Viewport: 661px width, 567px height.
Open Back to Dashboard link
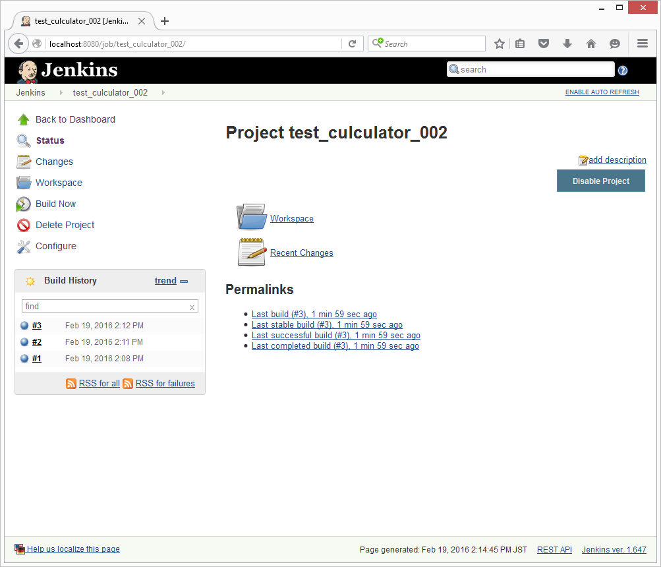pyautogui.click(x=75, y=120)
